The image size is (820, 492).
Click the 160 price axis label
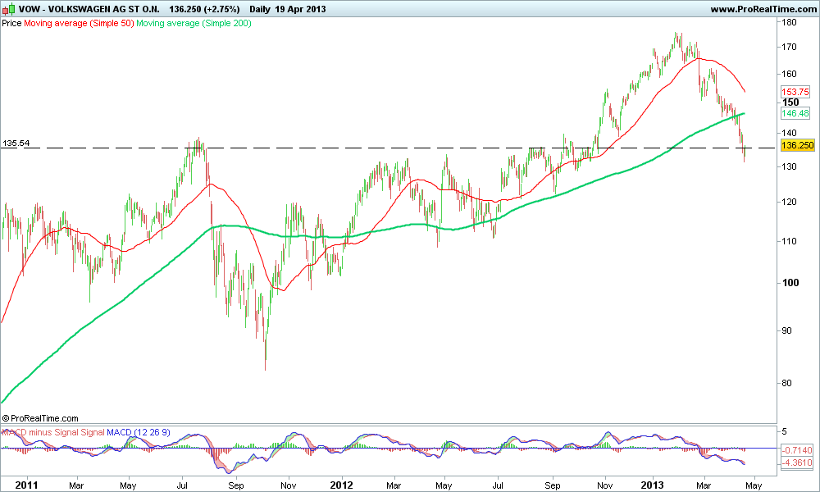pos(789,74)
